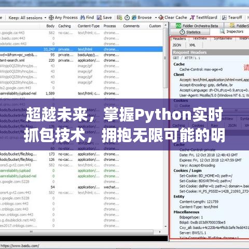Switch to the Inspectors tab
This screenshot has height=249, width=249.
click(x=232, y=32)
